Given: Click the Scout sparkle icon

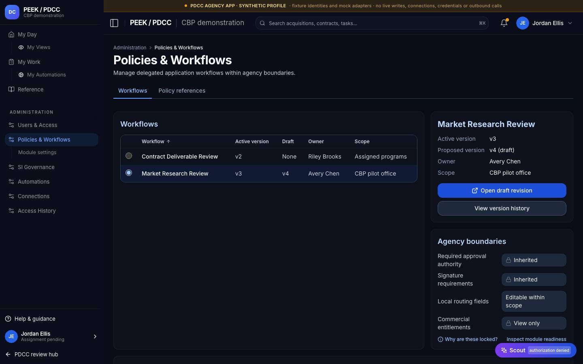Looking at the screenshot, I should pos(504,350).
